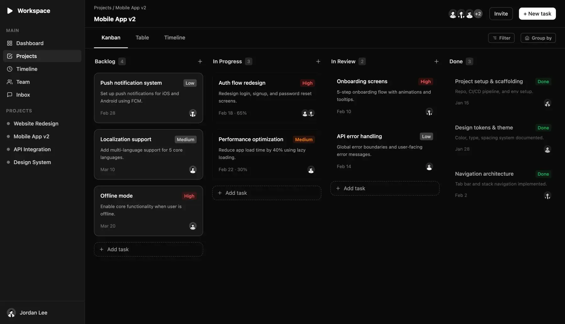Click the plus icon on In Review column
The width and height of the screenshot is (565, 324).
(x=437, y=61)
